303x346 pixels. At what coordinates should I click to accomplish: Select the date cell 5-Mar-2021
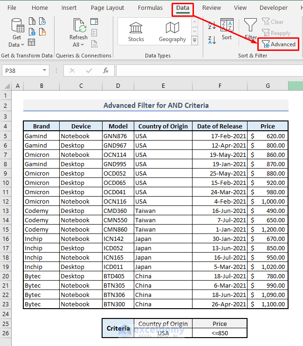220,267
